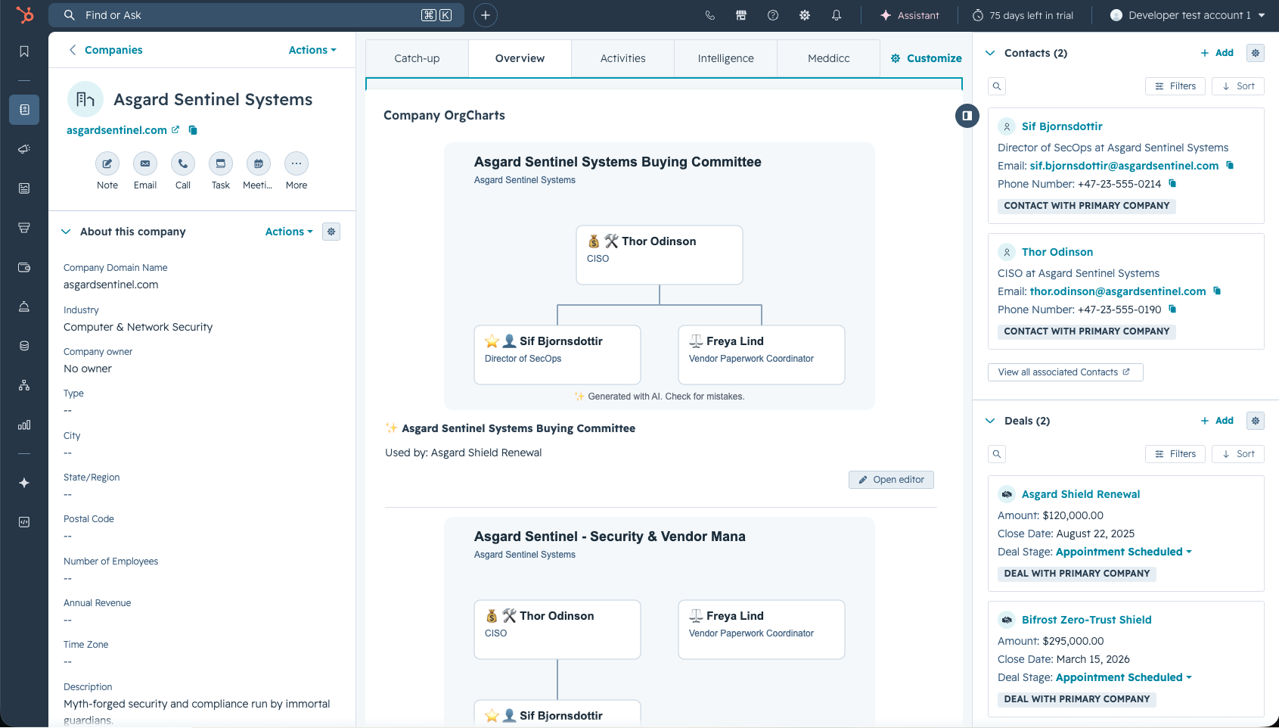Open the Deals card settings gear
The width and height of the screenshot is (1279, 728).
1256,421
